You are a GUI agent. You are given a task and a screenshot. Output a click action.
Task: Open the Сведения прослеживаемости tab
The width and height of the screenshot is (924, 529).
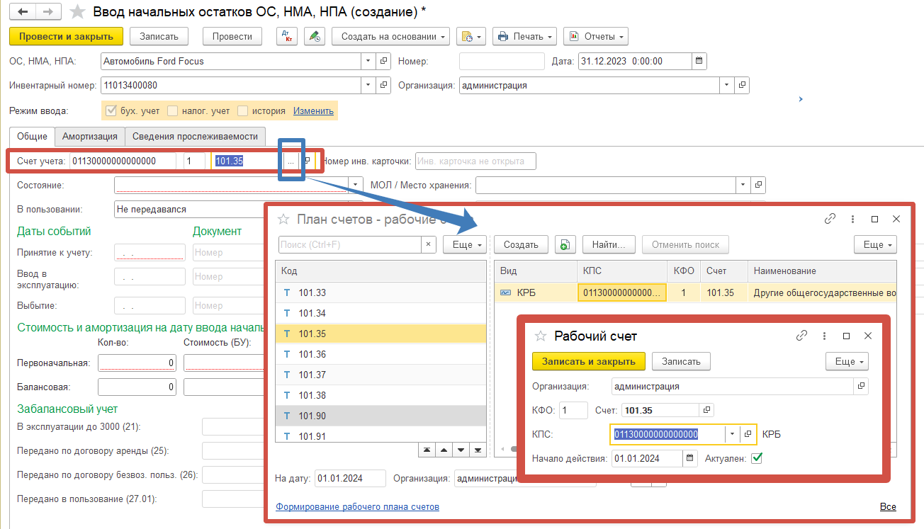click(196, 137)
